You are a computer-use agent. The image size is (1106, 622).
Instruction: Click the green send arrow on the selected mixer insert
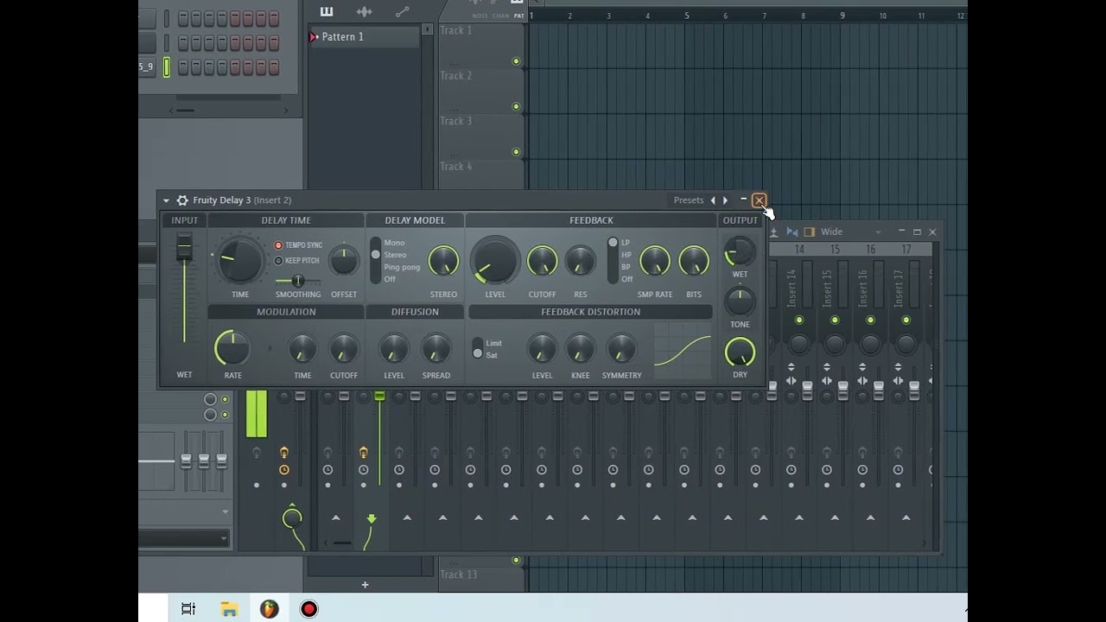372,518
